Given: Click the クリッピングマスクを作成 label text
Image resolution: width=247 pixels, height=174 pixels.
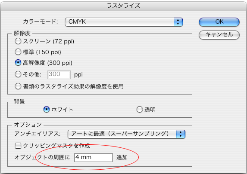Looking at the screenshot, I should pos(56,146).
